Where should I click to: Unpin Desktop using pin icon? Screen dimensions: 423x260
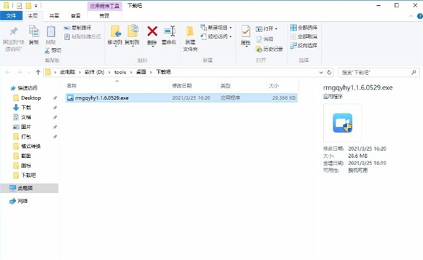tap(55, 98)
